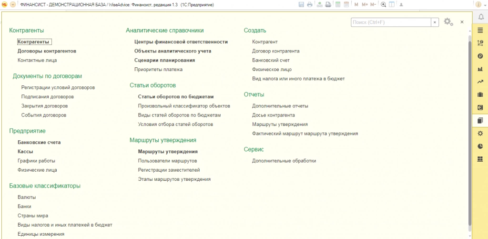Viewport: 488px width, 239px height.
Task: Close the section menu panel with X
Action: coord(462,22)
